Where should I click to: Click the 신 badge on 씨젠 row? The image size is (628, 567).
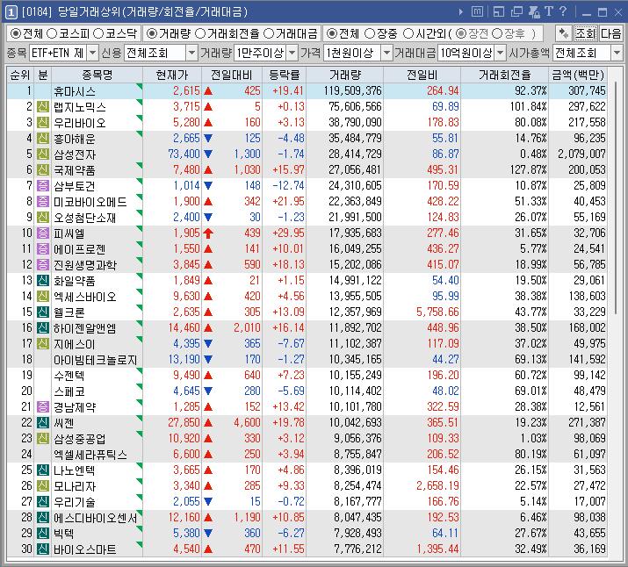click(42, 422)
